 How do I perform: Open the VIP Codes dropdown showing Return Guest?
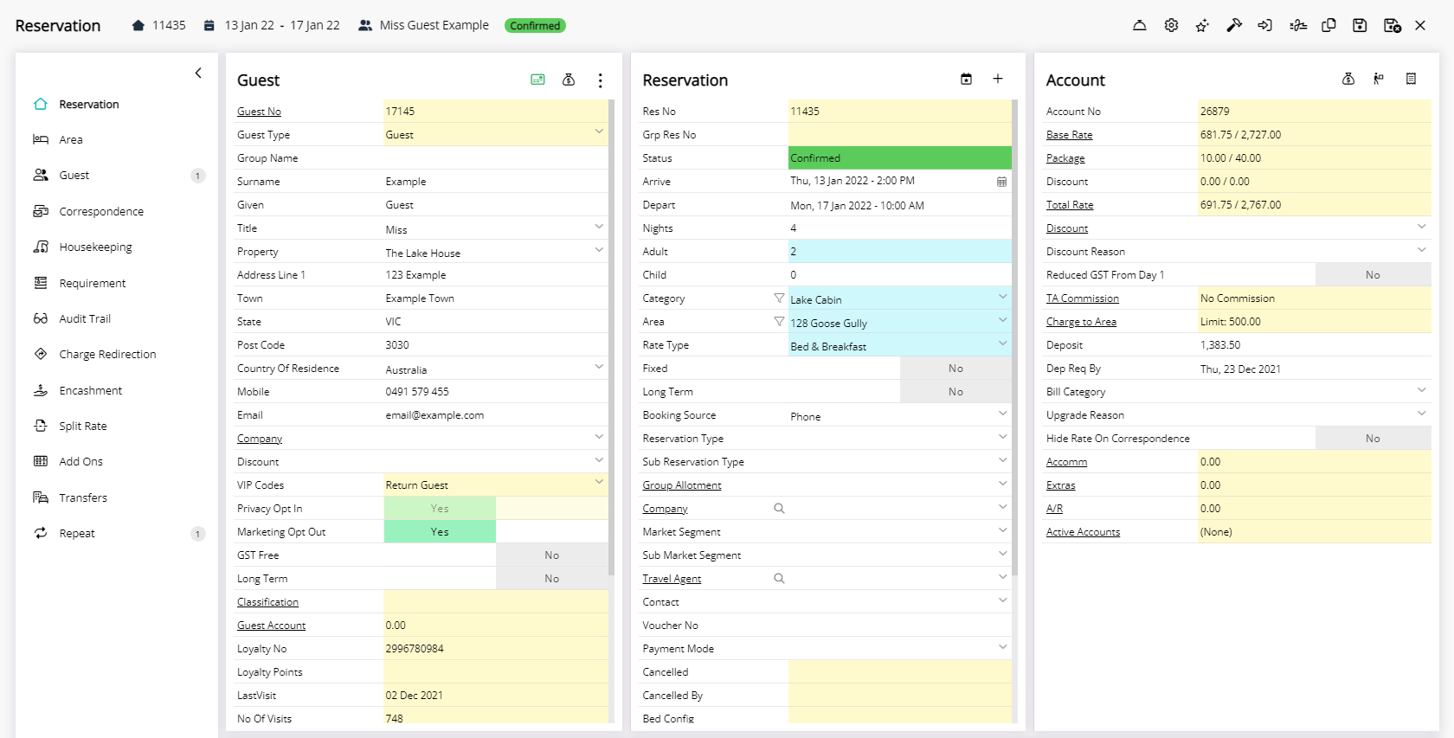pos(496,485)
